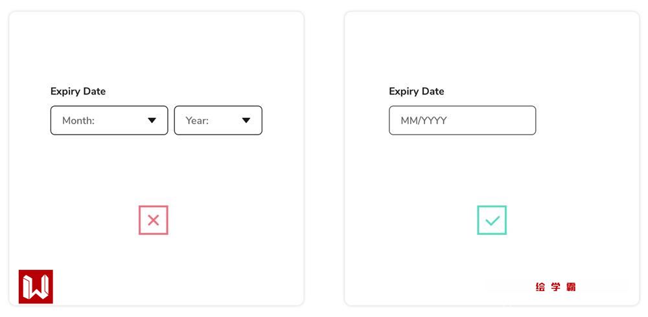Viewport: 648px width, 317px height.
Task: Click the 学 character in the watermark
Action: coord(555,287)
